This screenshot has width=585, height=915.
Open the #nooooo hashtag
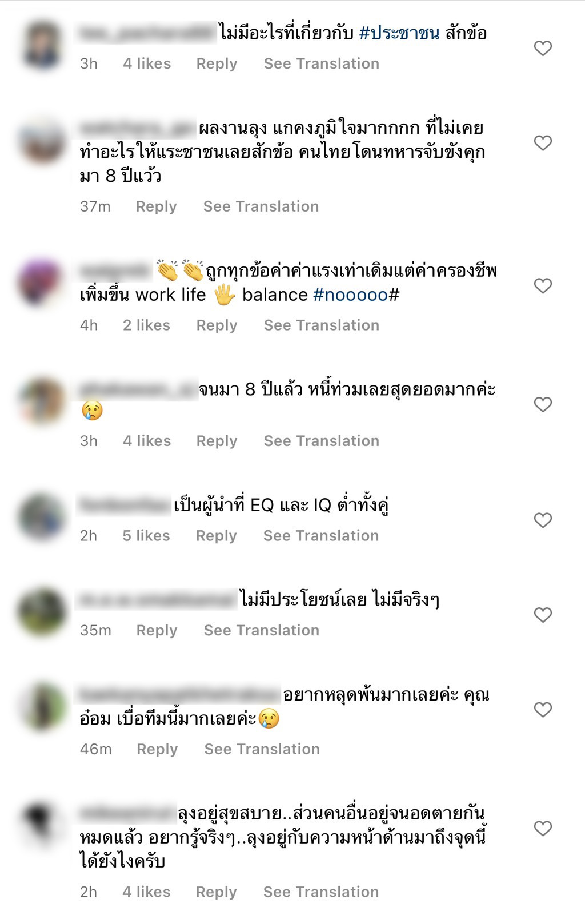click(356, 295)
